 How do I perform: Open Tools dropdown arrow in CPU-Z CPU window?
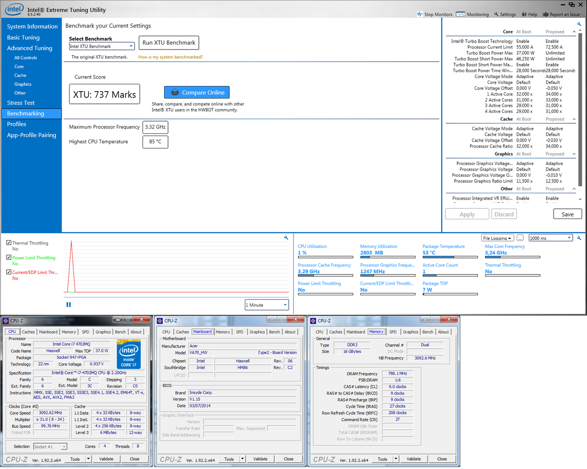pyautogui.click(x=88, y=459)
